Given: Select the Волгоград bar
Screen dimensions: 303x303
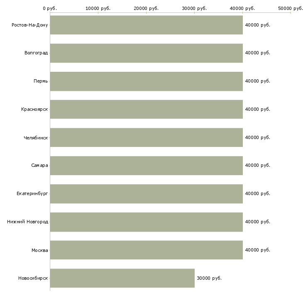Looking at the screenshot, I should point(146,53).
